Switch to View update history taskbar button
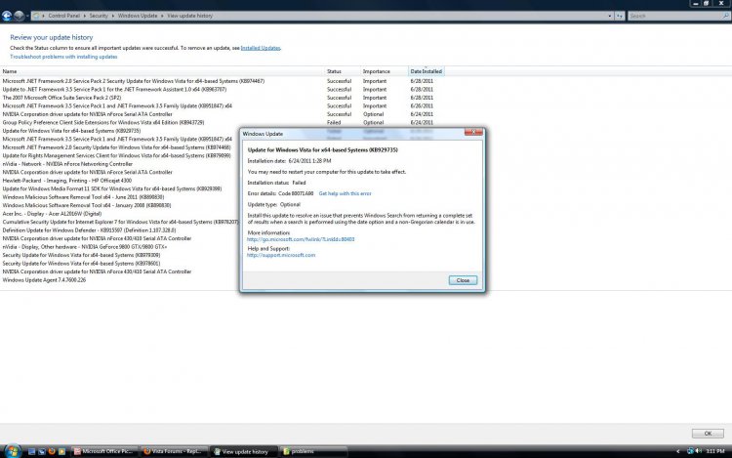The width and height of the screenshot is (732, 458). [243, 451]
